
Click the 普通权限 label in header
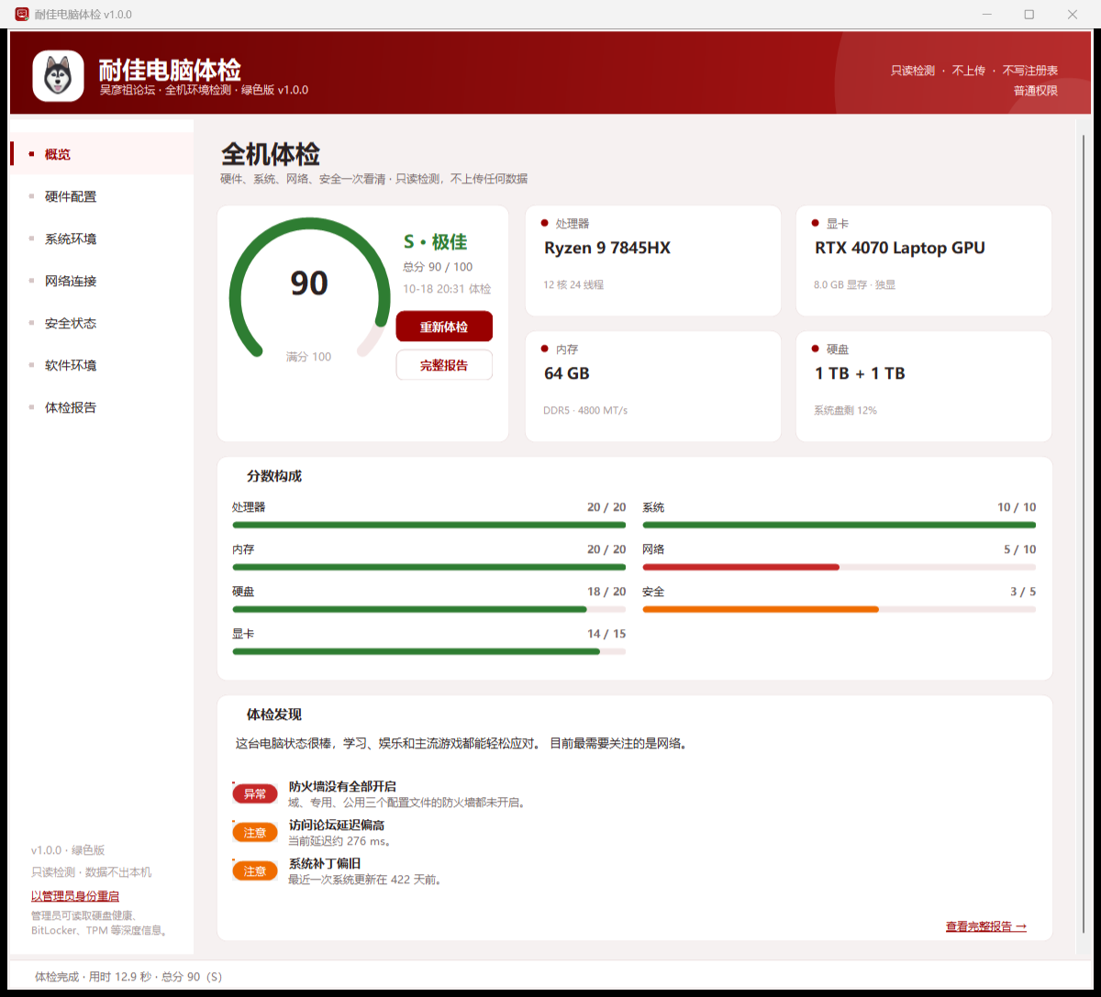pos(1036,91)
